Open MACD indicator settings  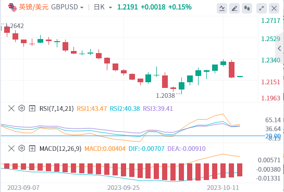(x=22, y=149)
